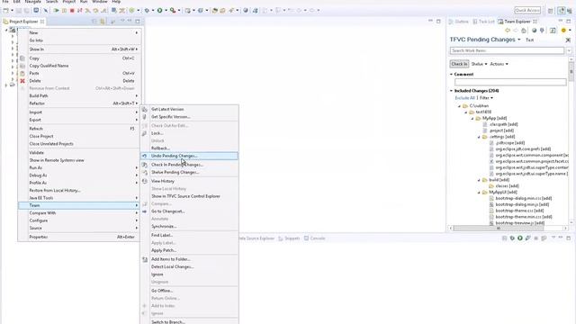Click the Check In button
This screenshot has width=576, height=324.
[x=460, y=64]
